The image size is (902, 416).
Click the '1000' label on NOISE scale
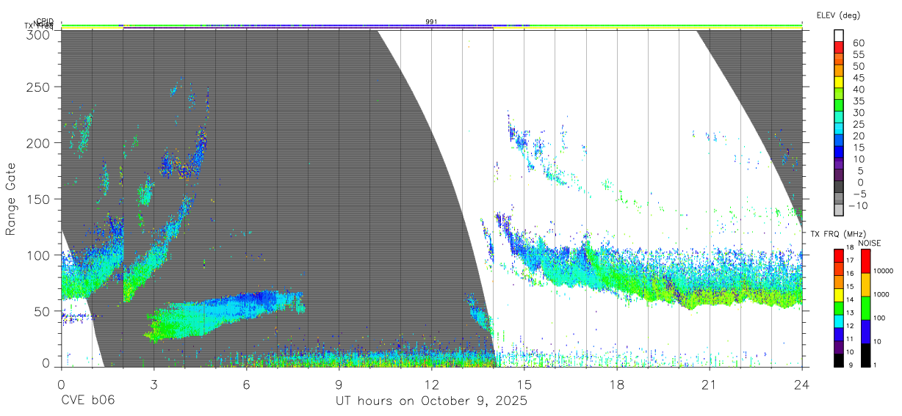tap(881, 294)
